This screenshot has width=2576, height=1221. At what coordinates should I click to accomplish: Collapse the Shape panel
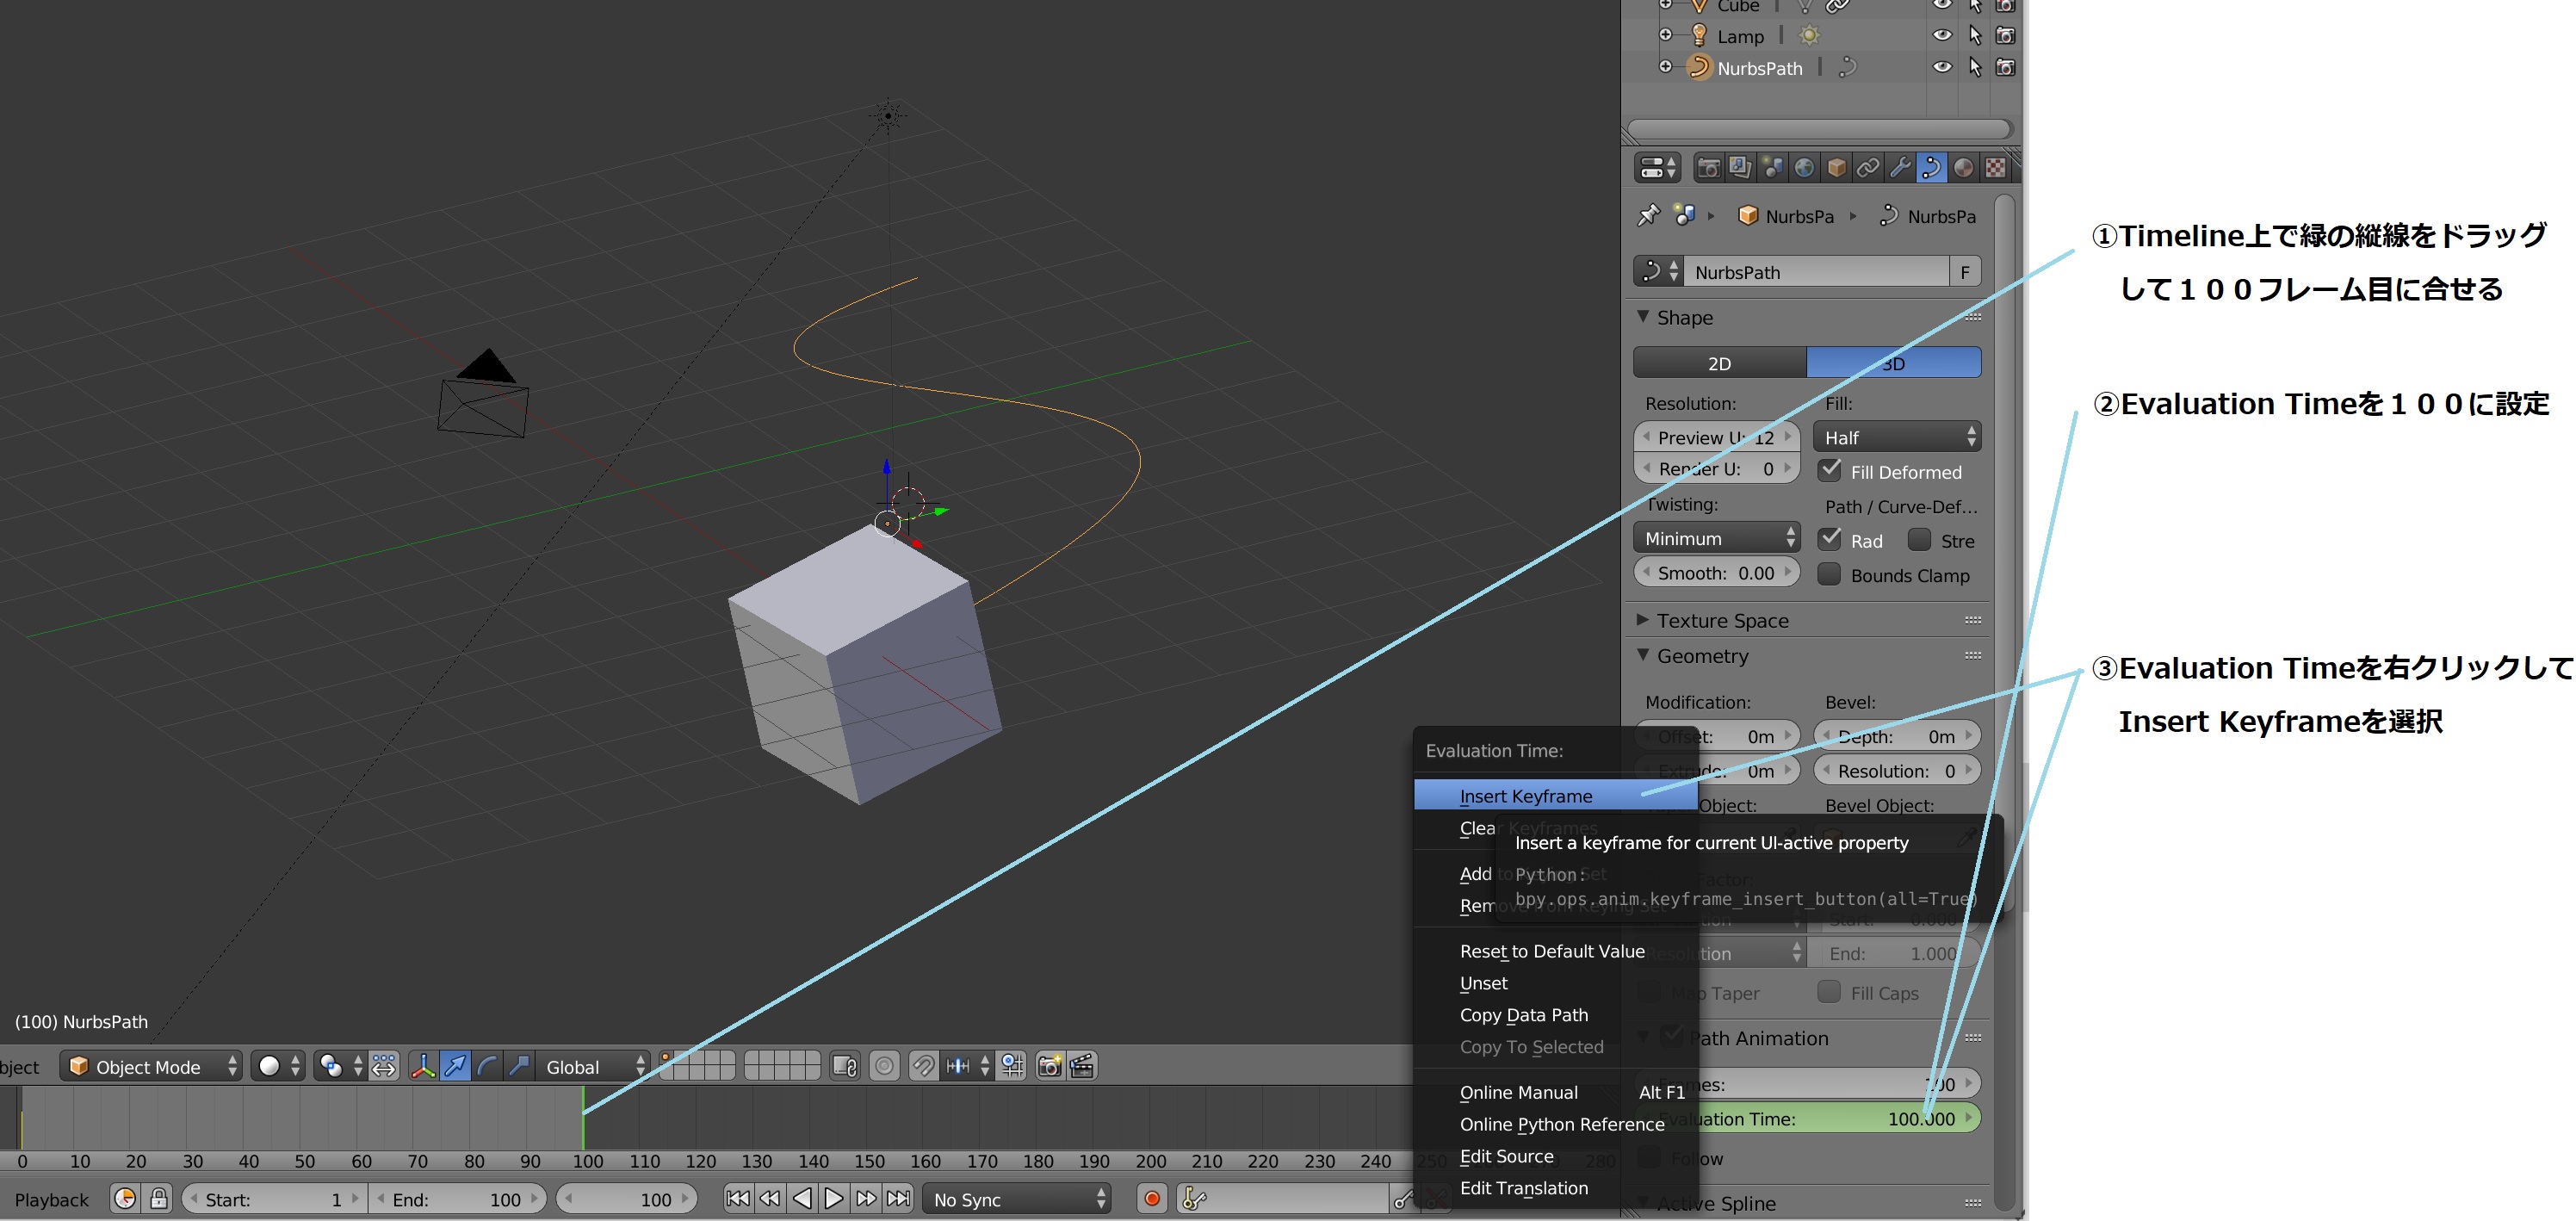coord(1643,316)
